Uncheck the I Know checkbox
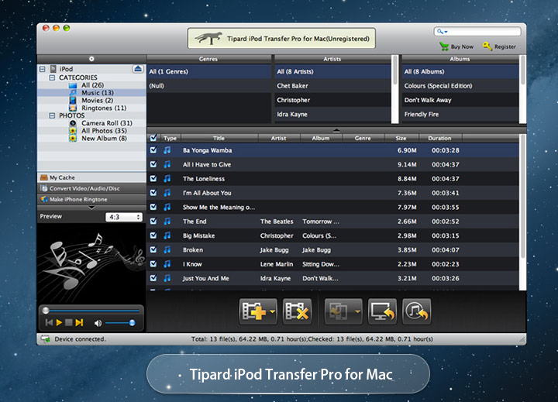Viewport: 558px width, 402px height. click(153, 264)
